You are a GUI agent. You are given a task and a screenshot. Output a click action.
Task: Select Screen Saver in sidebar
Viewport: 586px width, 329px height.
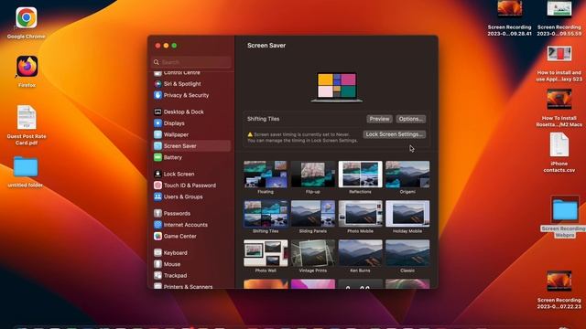191,146
